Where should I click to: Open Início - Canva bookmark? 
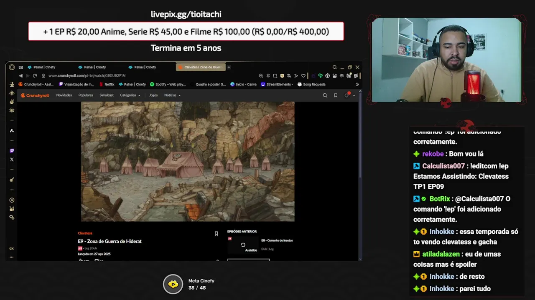click(244, 84)
